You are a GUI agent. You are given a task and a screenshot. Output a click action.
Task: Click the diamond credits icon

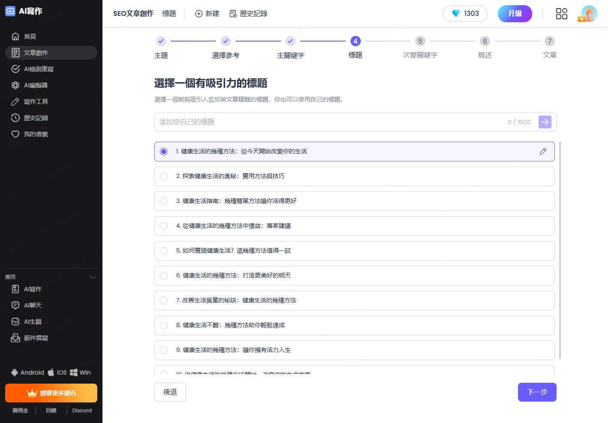tap(456, 14)
